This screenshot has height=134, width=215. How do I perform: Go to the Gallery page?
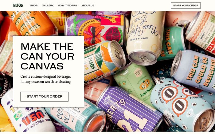click(48, 6)
